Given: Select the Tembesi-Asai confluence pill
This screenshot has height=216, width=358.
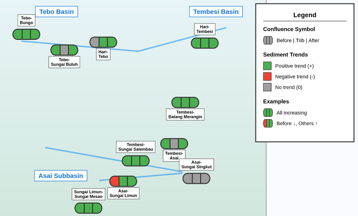Looking at the screenshot, I should pos(174,144).
